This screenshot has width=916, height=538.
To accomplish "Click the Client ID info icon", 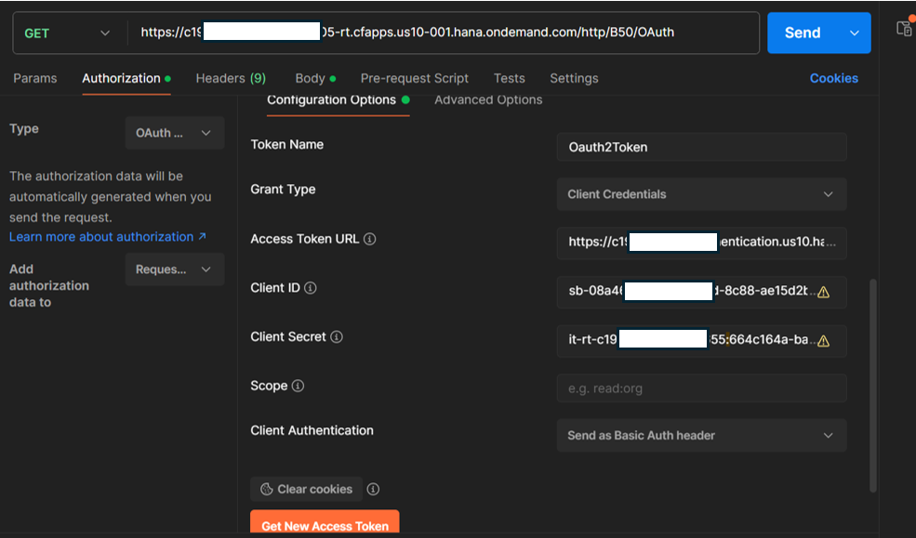I will (x=311, y=288).
